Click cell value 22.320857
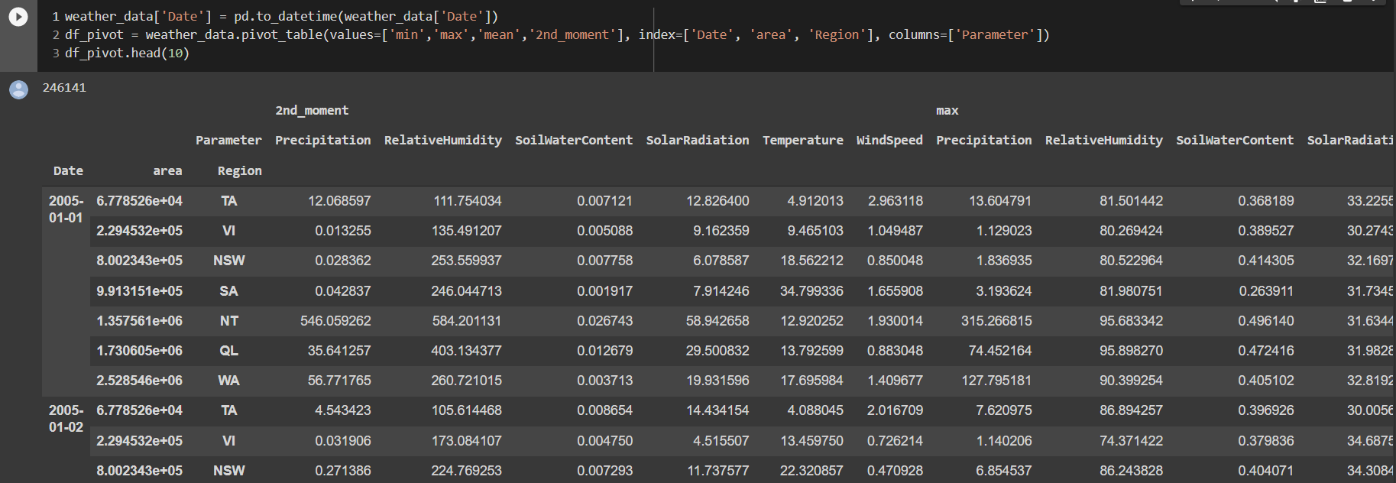This screenshot has width=1396, height=483. pos(811,470)
